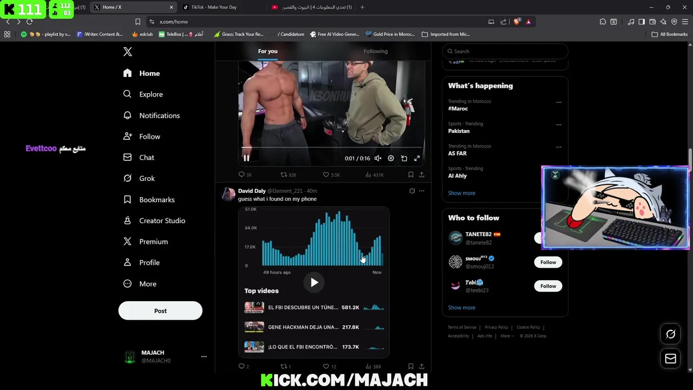The height and width of the screenshot is (390, 693).
Task: Click the Search input field
Action: 505,51
